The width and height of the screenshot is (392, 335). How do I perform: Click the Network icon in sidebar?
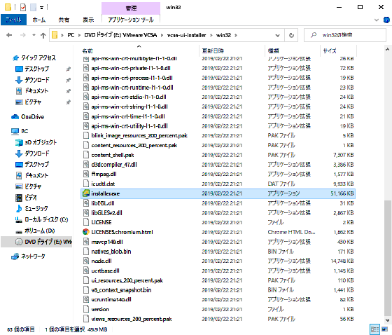point(15,256)
